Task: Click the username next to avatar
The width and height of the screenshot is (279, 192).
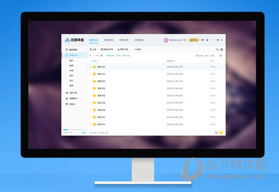Action: (176, 40)
